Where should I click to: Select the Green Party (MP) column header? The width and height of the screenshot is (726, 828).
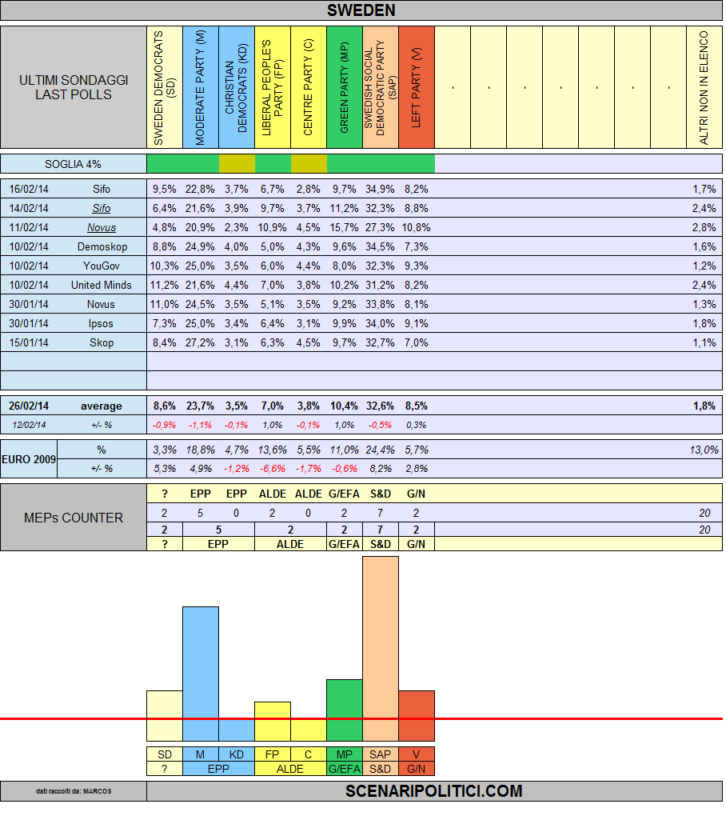(x=345, y=87)
